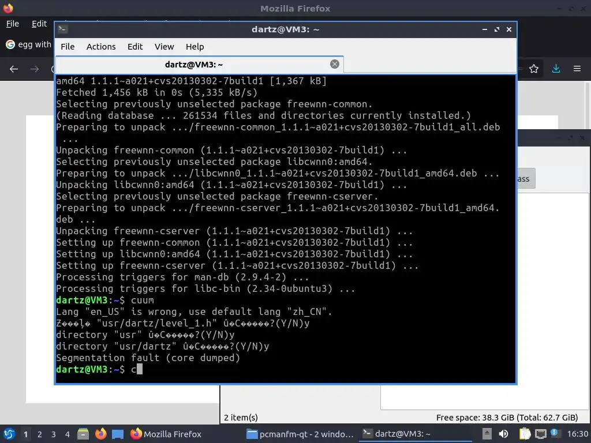
Task: Switch to workspace 1
Action: [25, 434]
